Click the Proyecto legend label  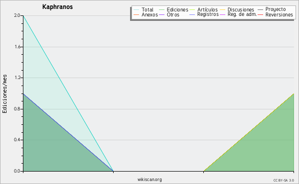pos(276,9)
